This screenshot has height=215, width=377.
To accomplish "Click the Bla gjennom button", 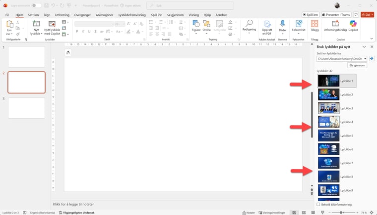I will pos(357,65).
